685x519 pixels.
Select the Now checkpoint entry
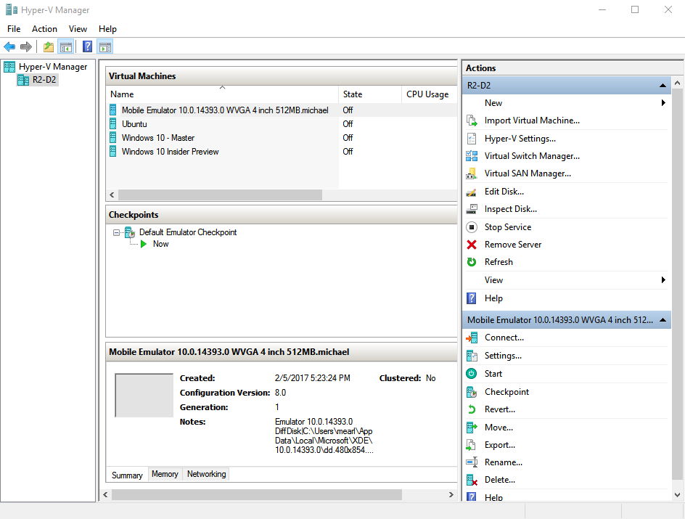point(160,244)
